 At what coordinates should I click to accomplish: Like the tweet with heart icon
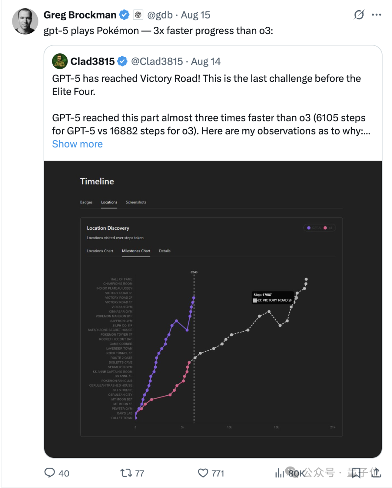click(203, 473)
